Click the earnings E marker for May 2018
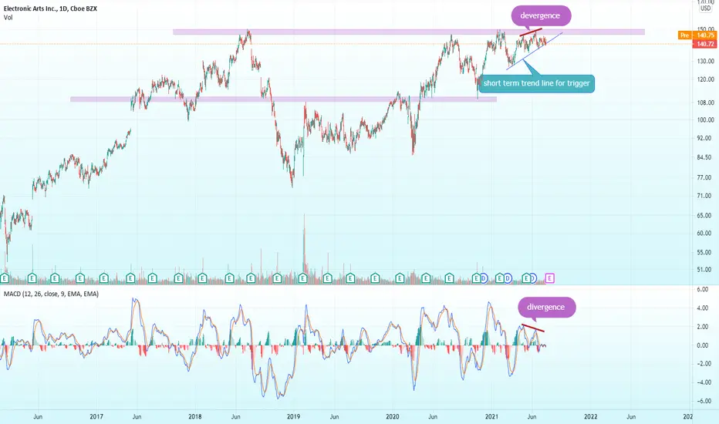Viewport: 719px width, 424px height. [x=229, y=278]
